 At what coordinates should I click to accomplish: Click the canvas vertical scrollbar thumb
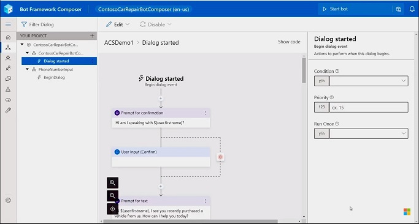pyautogui.click(x=304, y=70)
